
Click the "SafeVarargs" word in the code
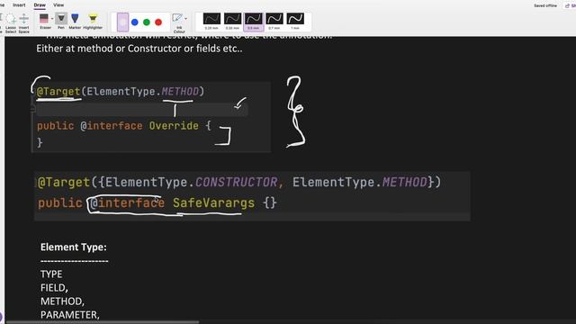tap(214, 202)
